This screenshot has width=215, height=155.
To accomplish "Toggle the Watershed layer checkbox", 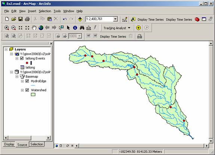I will pos(27,90).
